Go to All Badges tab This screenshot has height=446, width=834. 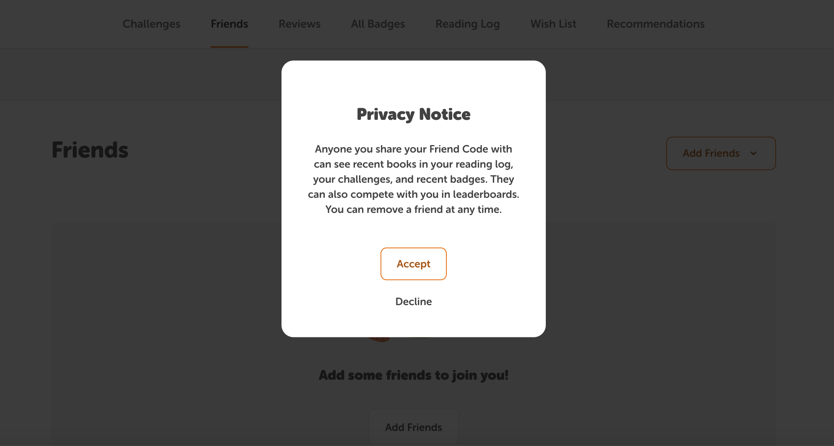pyautogui.click(x=378, y=24)
